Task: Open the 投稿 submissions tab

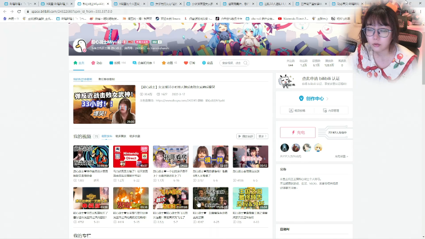Action: pyautogui.click(x=117, y=63)
